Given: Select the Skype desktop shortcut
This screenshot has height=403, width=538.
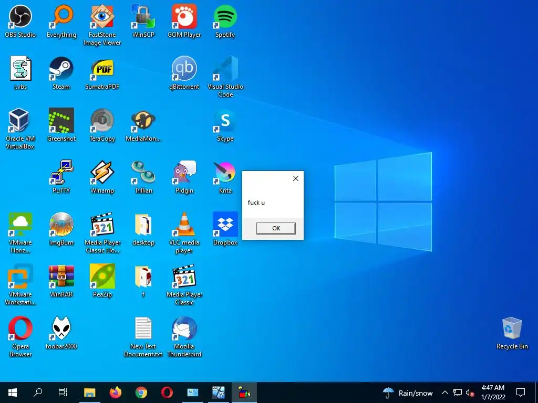Looking at the screenshot, I should (225, 125).
